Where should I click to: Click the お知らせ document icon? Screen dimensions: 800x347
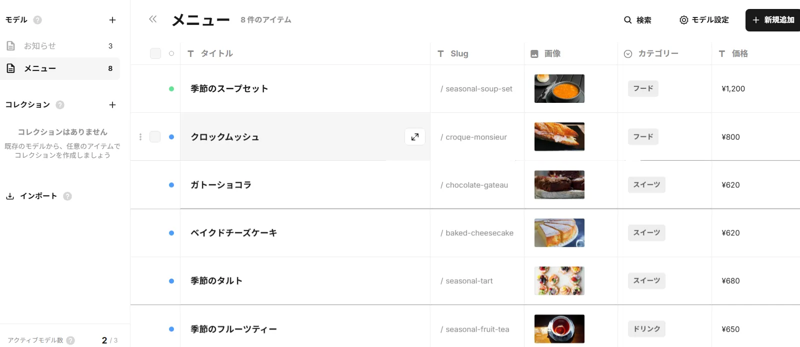tap(10, 45)
